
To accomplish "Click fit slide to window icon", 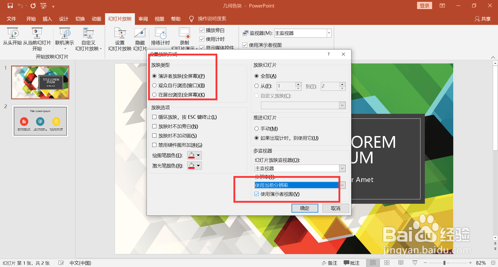I will [x=493, y=263].
